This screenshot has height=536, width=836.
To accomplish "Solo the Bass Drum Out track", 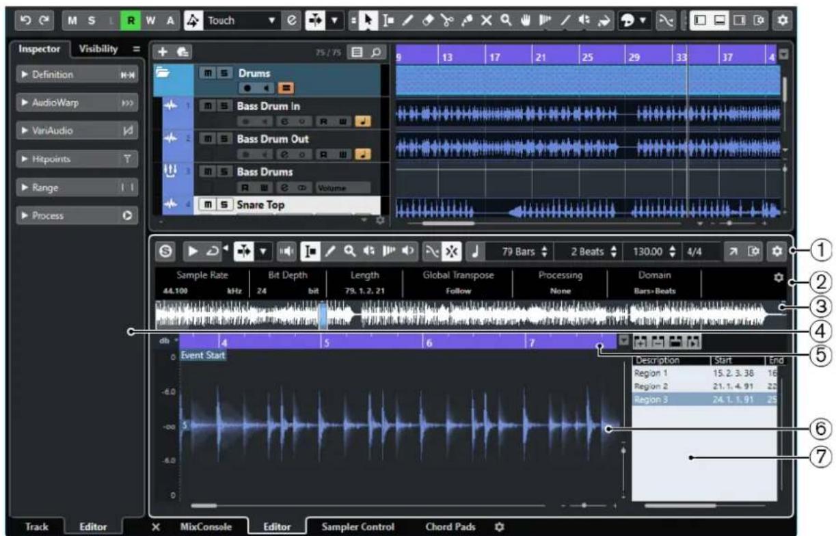I will click(x=223, y=139).
